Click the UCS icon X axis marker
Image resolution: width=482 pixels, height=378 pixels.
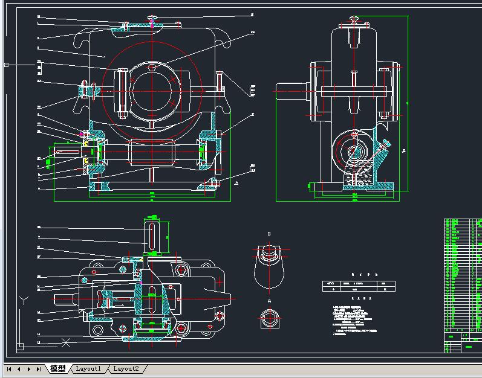66,342
